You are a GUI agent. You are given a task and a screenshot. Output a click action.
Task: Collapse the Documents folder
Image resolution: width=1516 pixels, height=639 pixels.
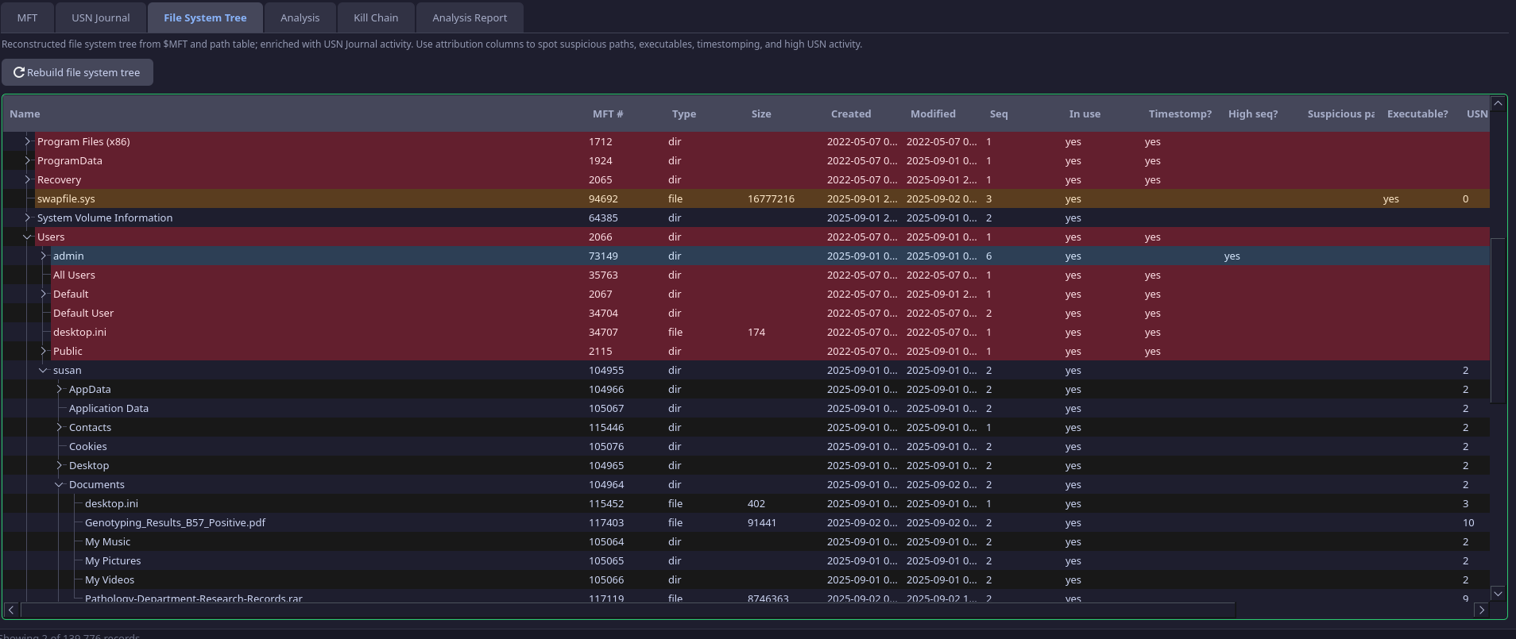(60, 484)
